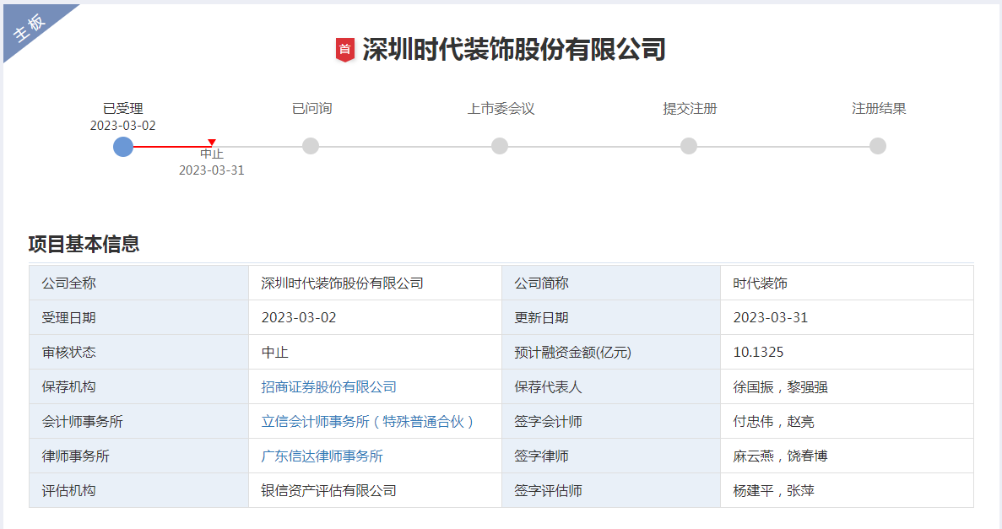Open 招商证券股份有限公司 sponsor link

click(328, 387)
